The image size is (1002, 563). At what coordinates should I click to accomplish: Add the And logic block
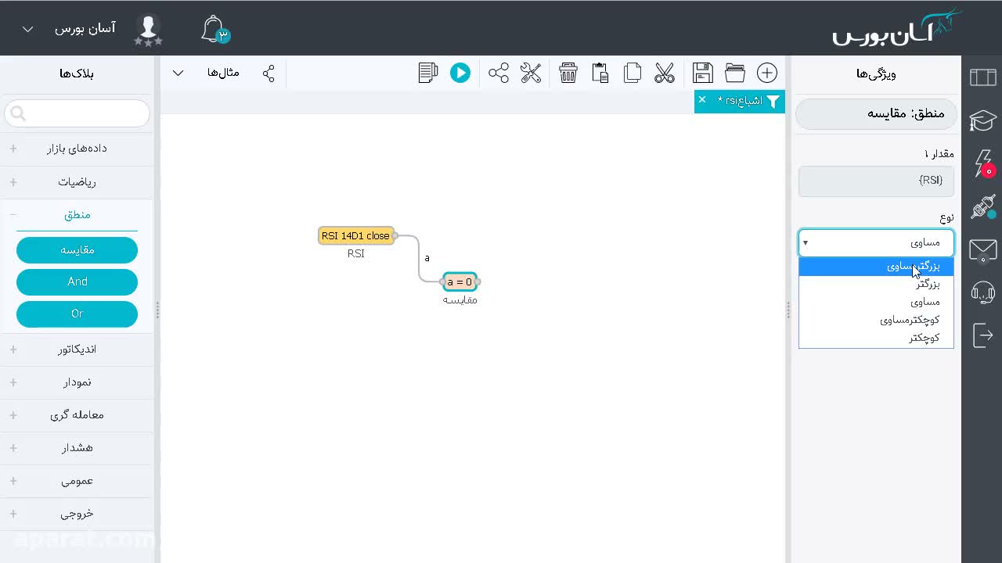pos(77,281)
